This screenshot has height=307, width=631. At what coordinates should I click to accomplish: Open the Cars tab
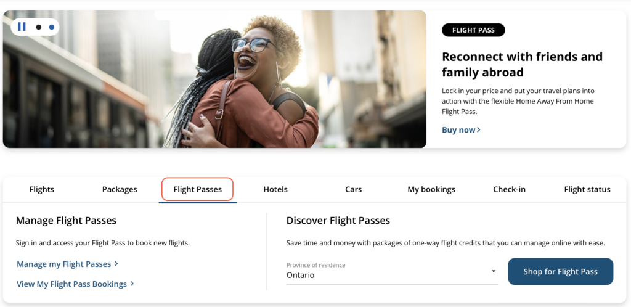pos(353,189)
